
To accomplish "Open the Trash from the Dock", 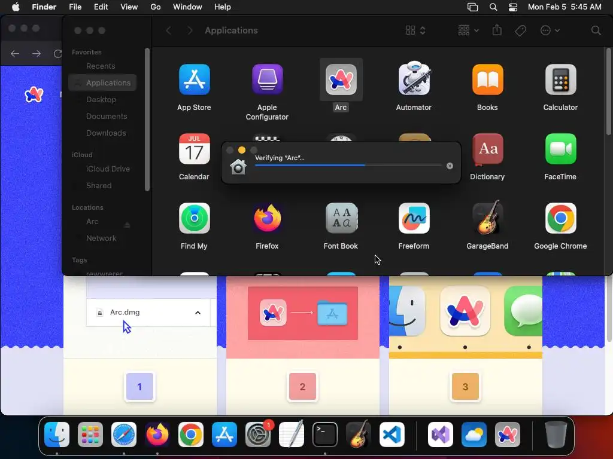I will (556, 434).
